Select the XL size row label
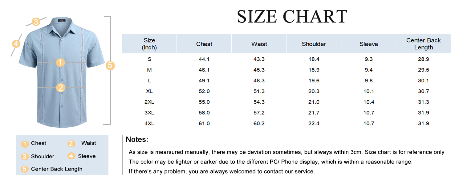 tap(149, 91)
